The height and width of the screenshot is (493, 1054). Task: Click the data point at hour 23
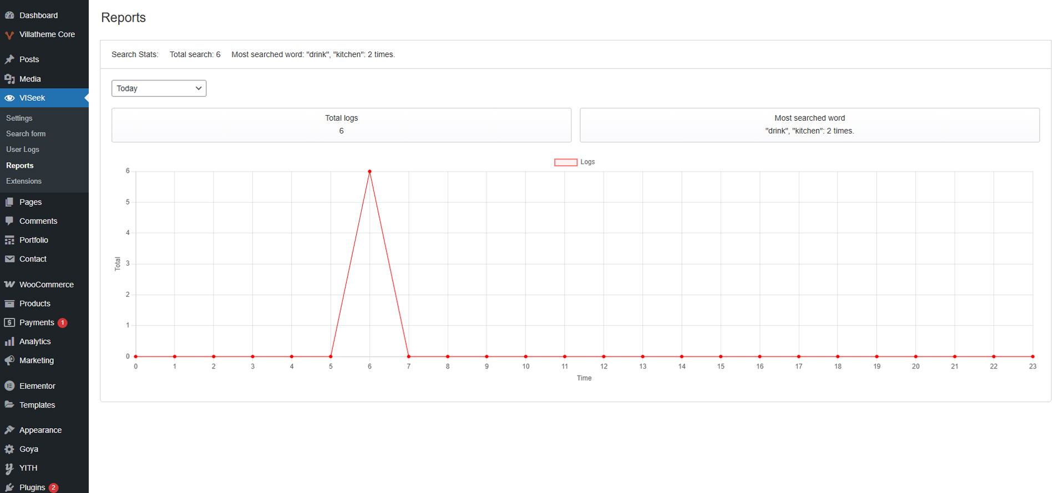click(x=1032, y=356)
